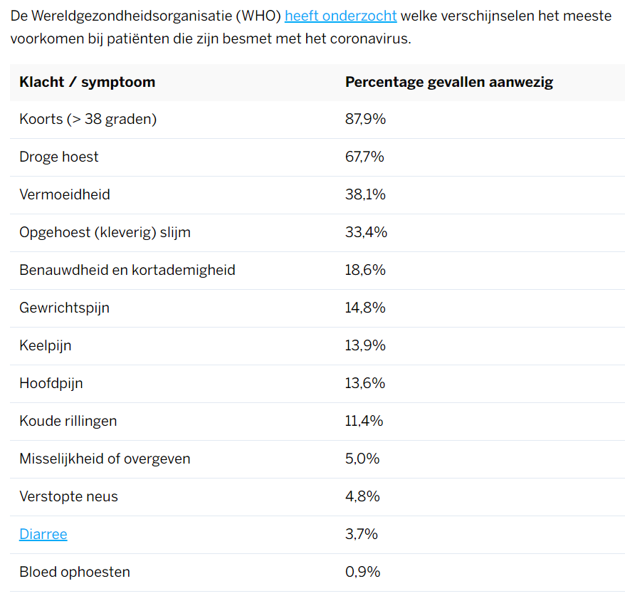Click the "Klacht / symptoom" column header
This screenshot has width=625, height=596.
pyautogui.click(x=88, y=82)
